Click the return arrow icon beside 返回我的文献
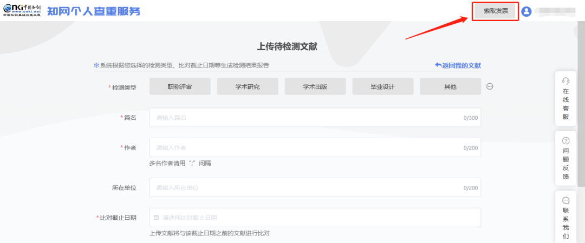 (x=438, y=65)
